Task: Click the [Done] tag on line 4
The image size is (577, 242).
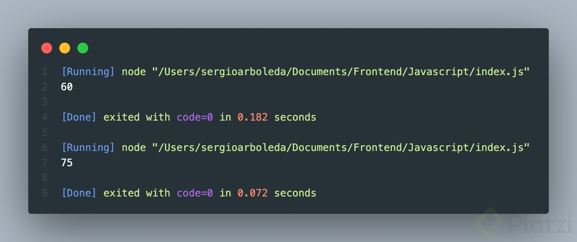Action: click(x=79, y=117)
